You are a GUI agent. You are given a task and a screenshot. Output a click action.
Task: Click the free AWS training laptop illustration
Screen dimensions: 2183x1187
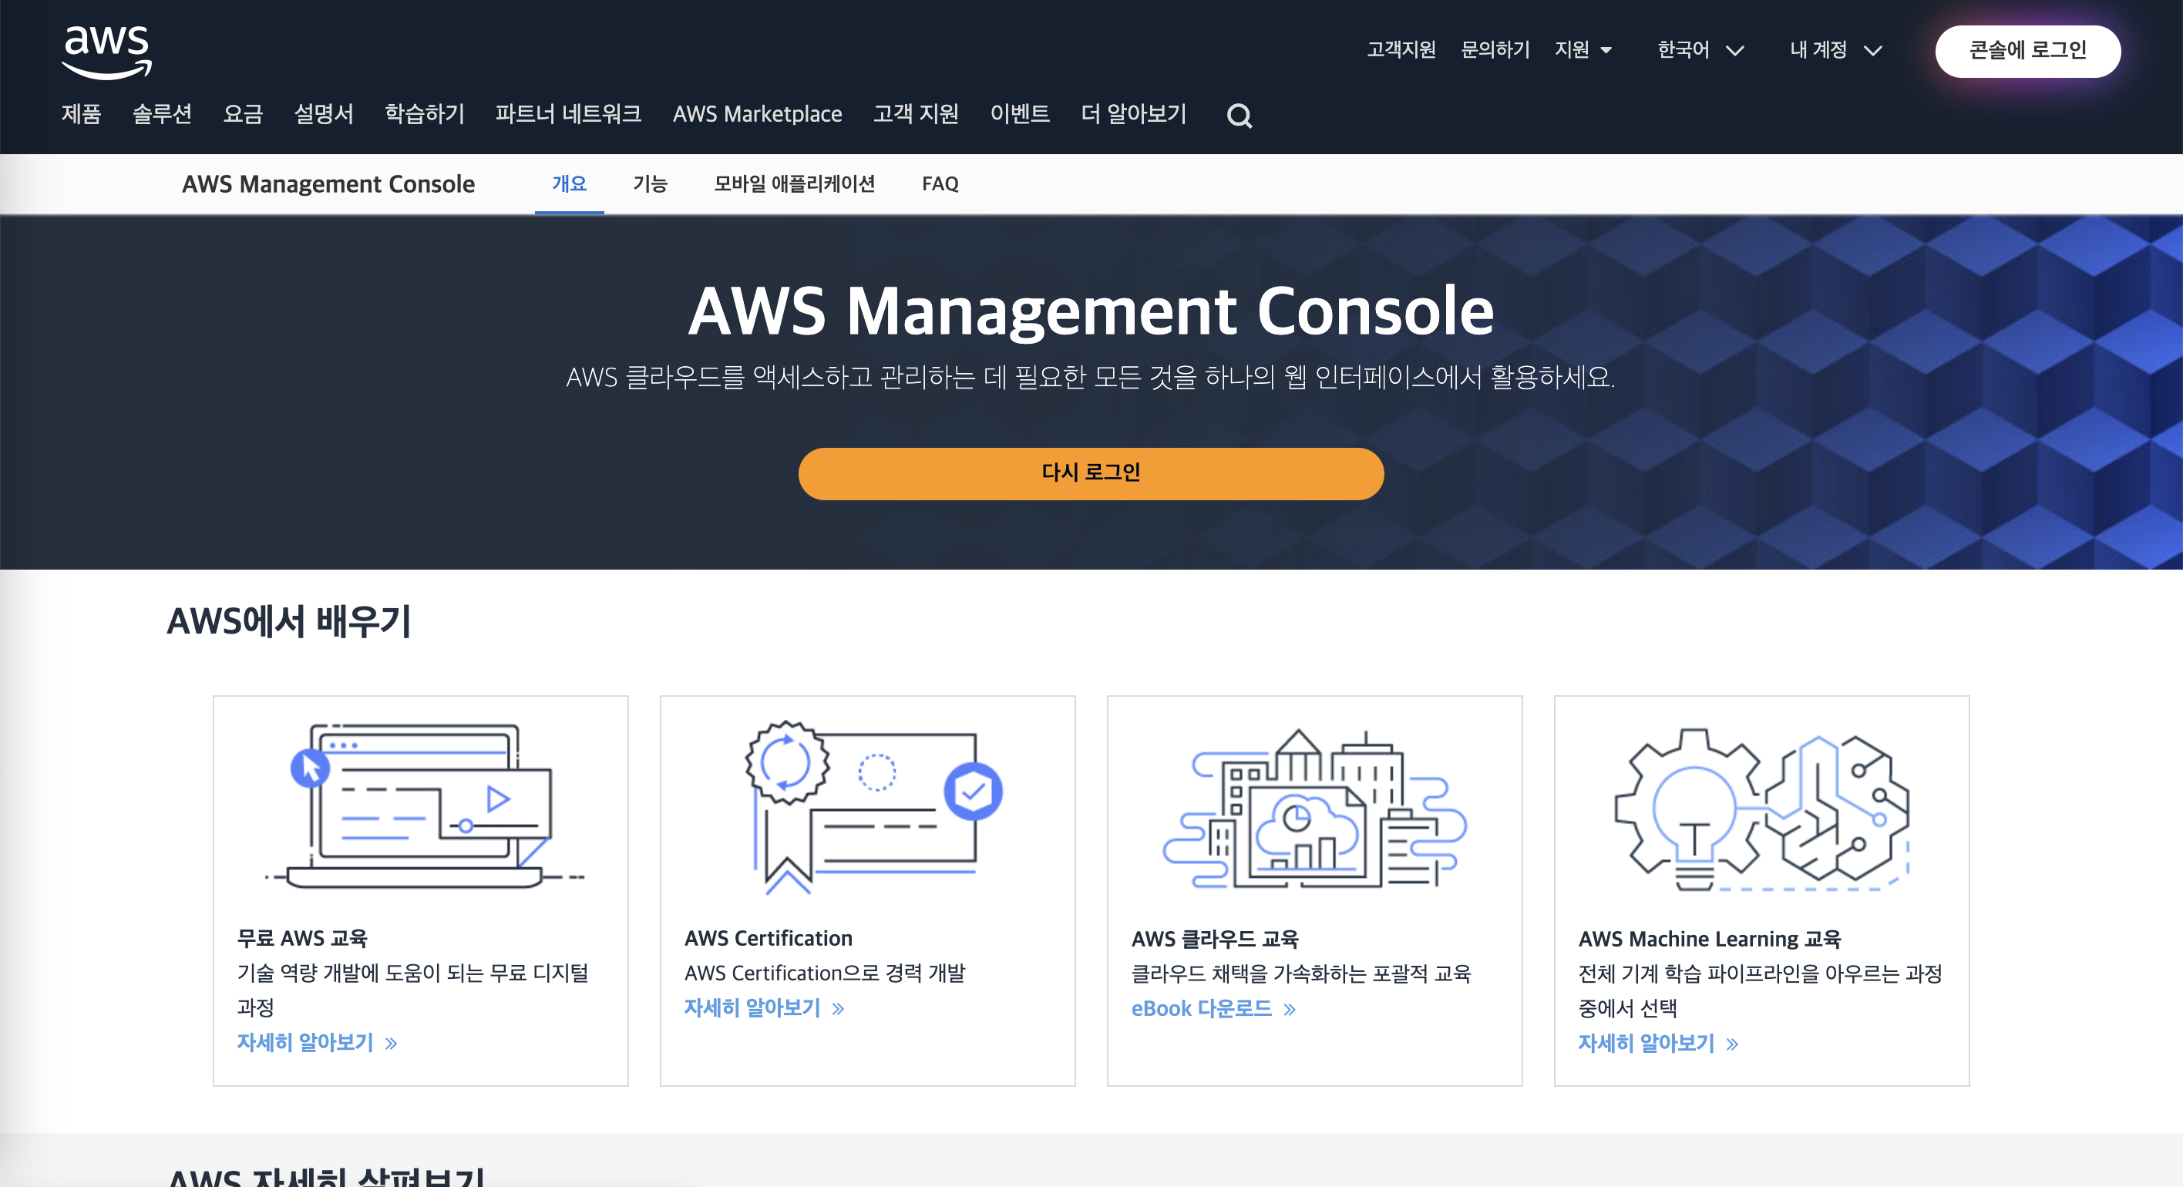point(421,805)
